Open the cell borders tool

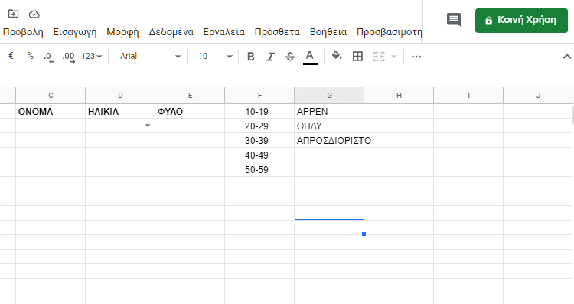point(357,57)
